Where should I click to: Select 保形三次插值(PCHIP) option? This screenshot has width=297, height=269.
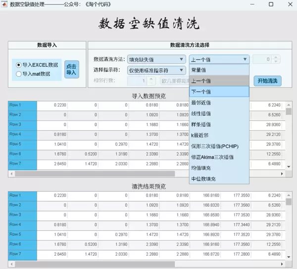pos(219,146)
